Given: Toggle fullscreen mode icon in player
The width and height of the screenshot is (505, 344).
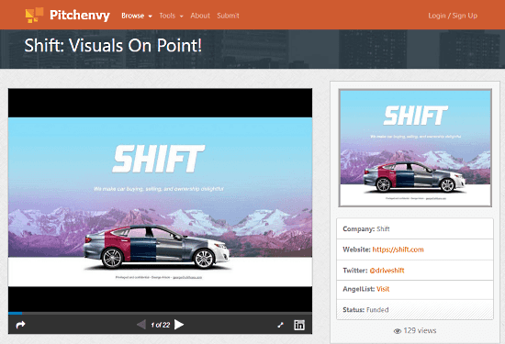Looking at the screenshot, I should point(281,325).
